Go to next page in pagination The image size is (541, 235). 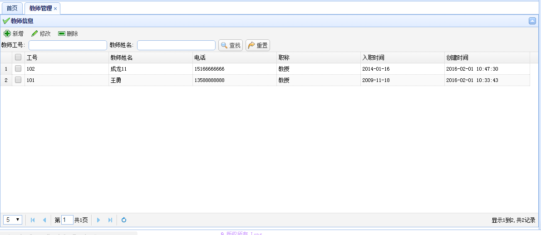[x=98, y=220]
